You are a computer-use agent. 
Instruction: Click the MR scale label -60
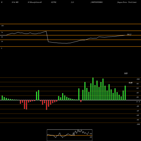[138, 115]
